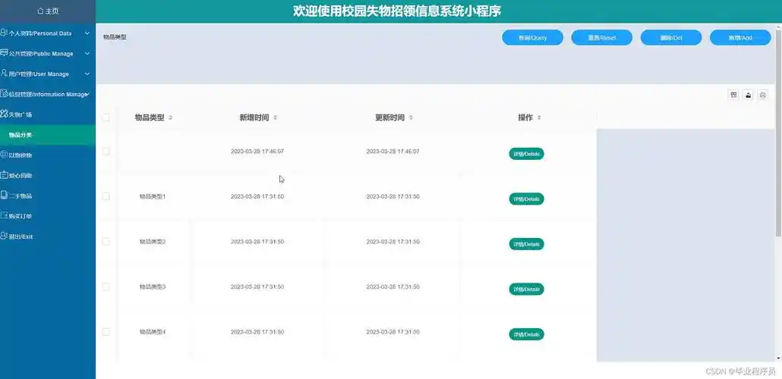Open 详情/Details for 物品类型2
Viewport: 782px width, 379px height.
(x=526, y=244)
